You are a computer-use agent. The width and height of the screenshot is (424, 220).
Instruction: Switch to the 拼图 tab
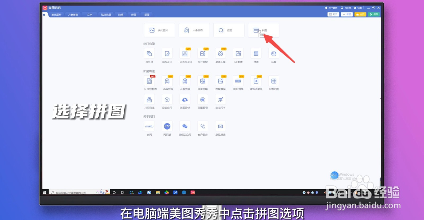(134, 15)
